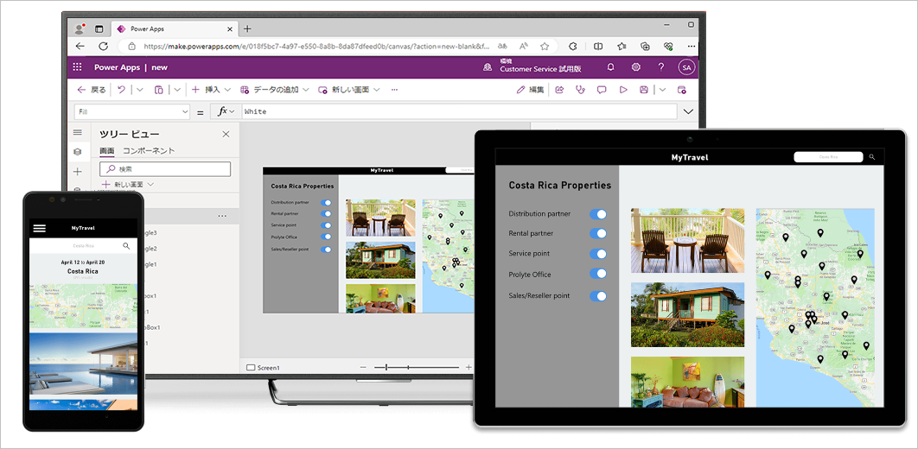Toggle Distribution partner switch on the tablet

click(598, 214)
